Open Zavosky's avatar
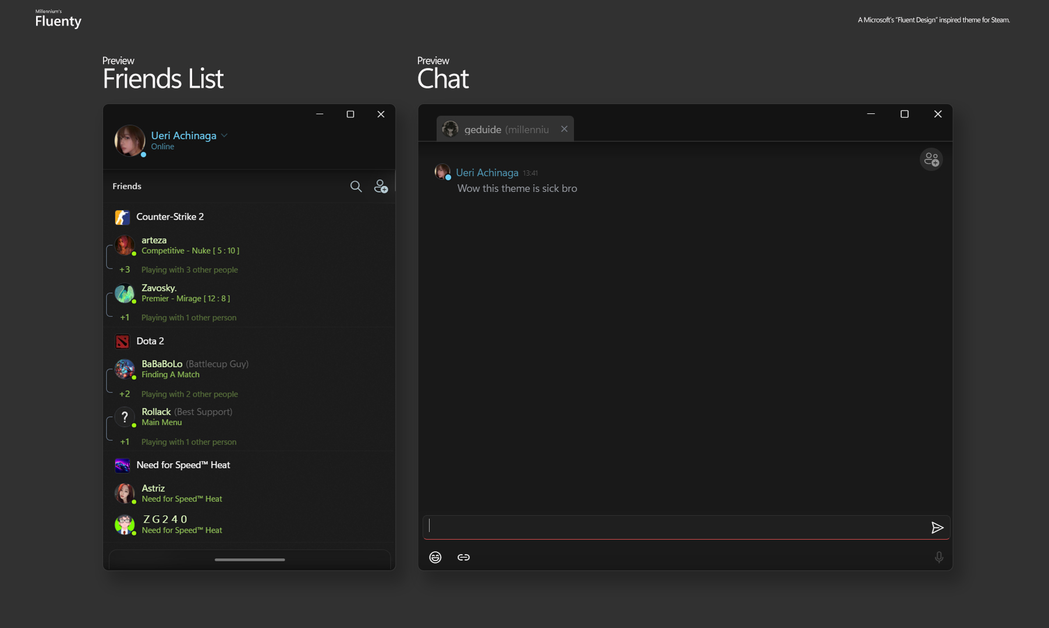This screenshot has height=628, width=1049. [125, 293]
